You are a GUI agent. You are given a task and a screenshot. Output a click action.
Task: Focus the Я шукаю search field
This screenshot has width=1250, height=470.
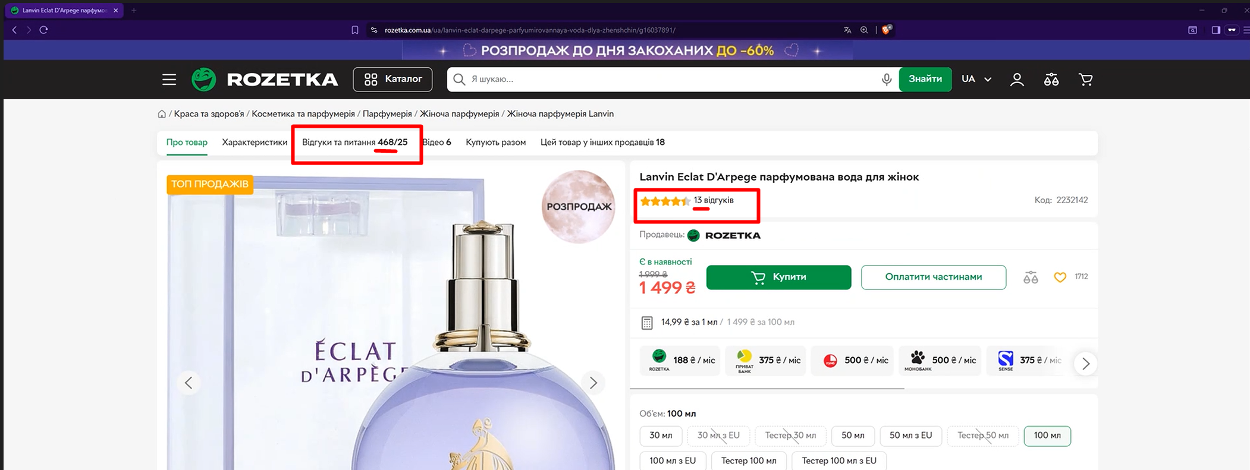point(666,79)
